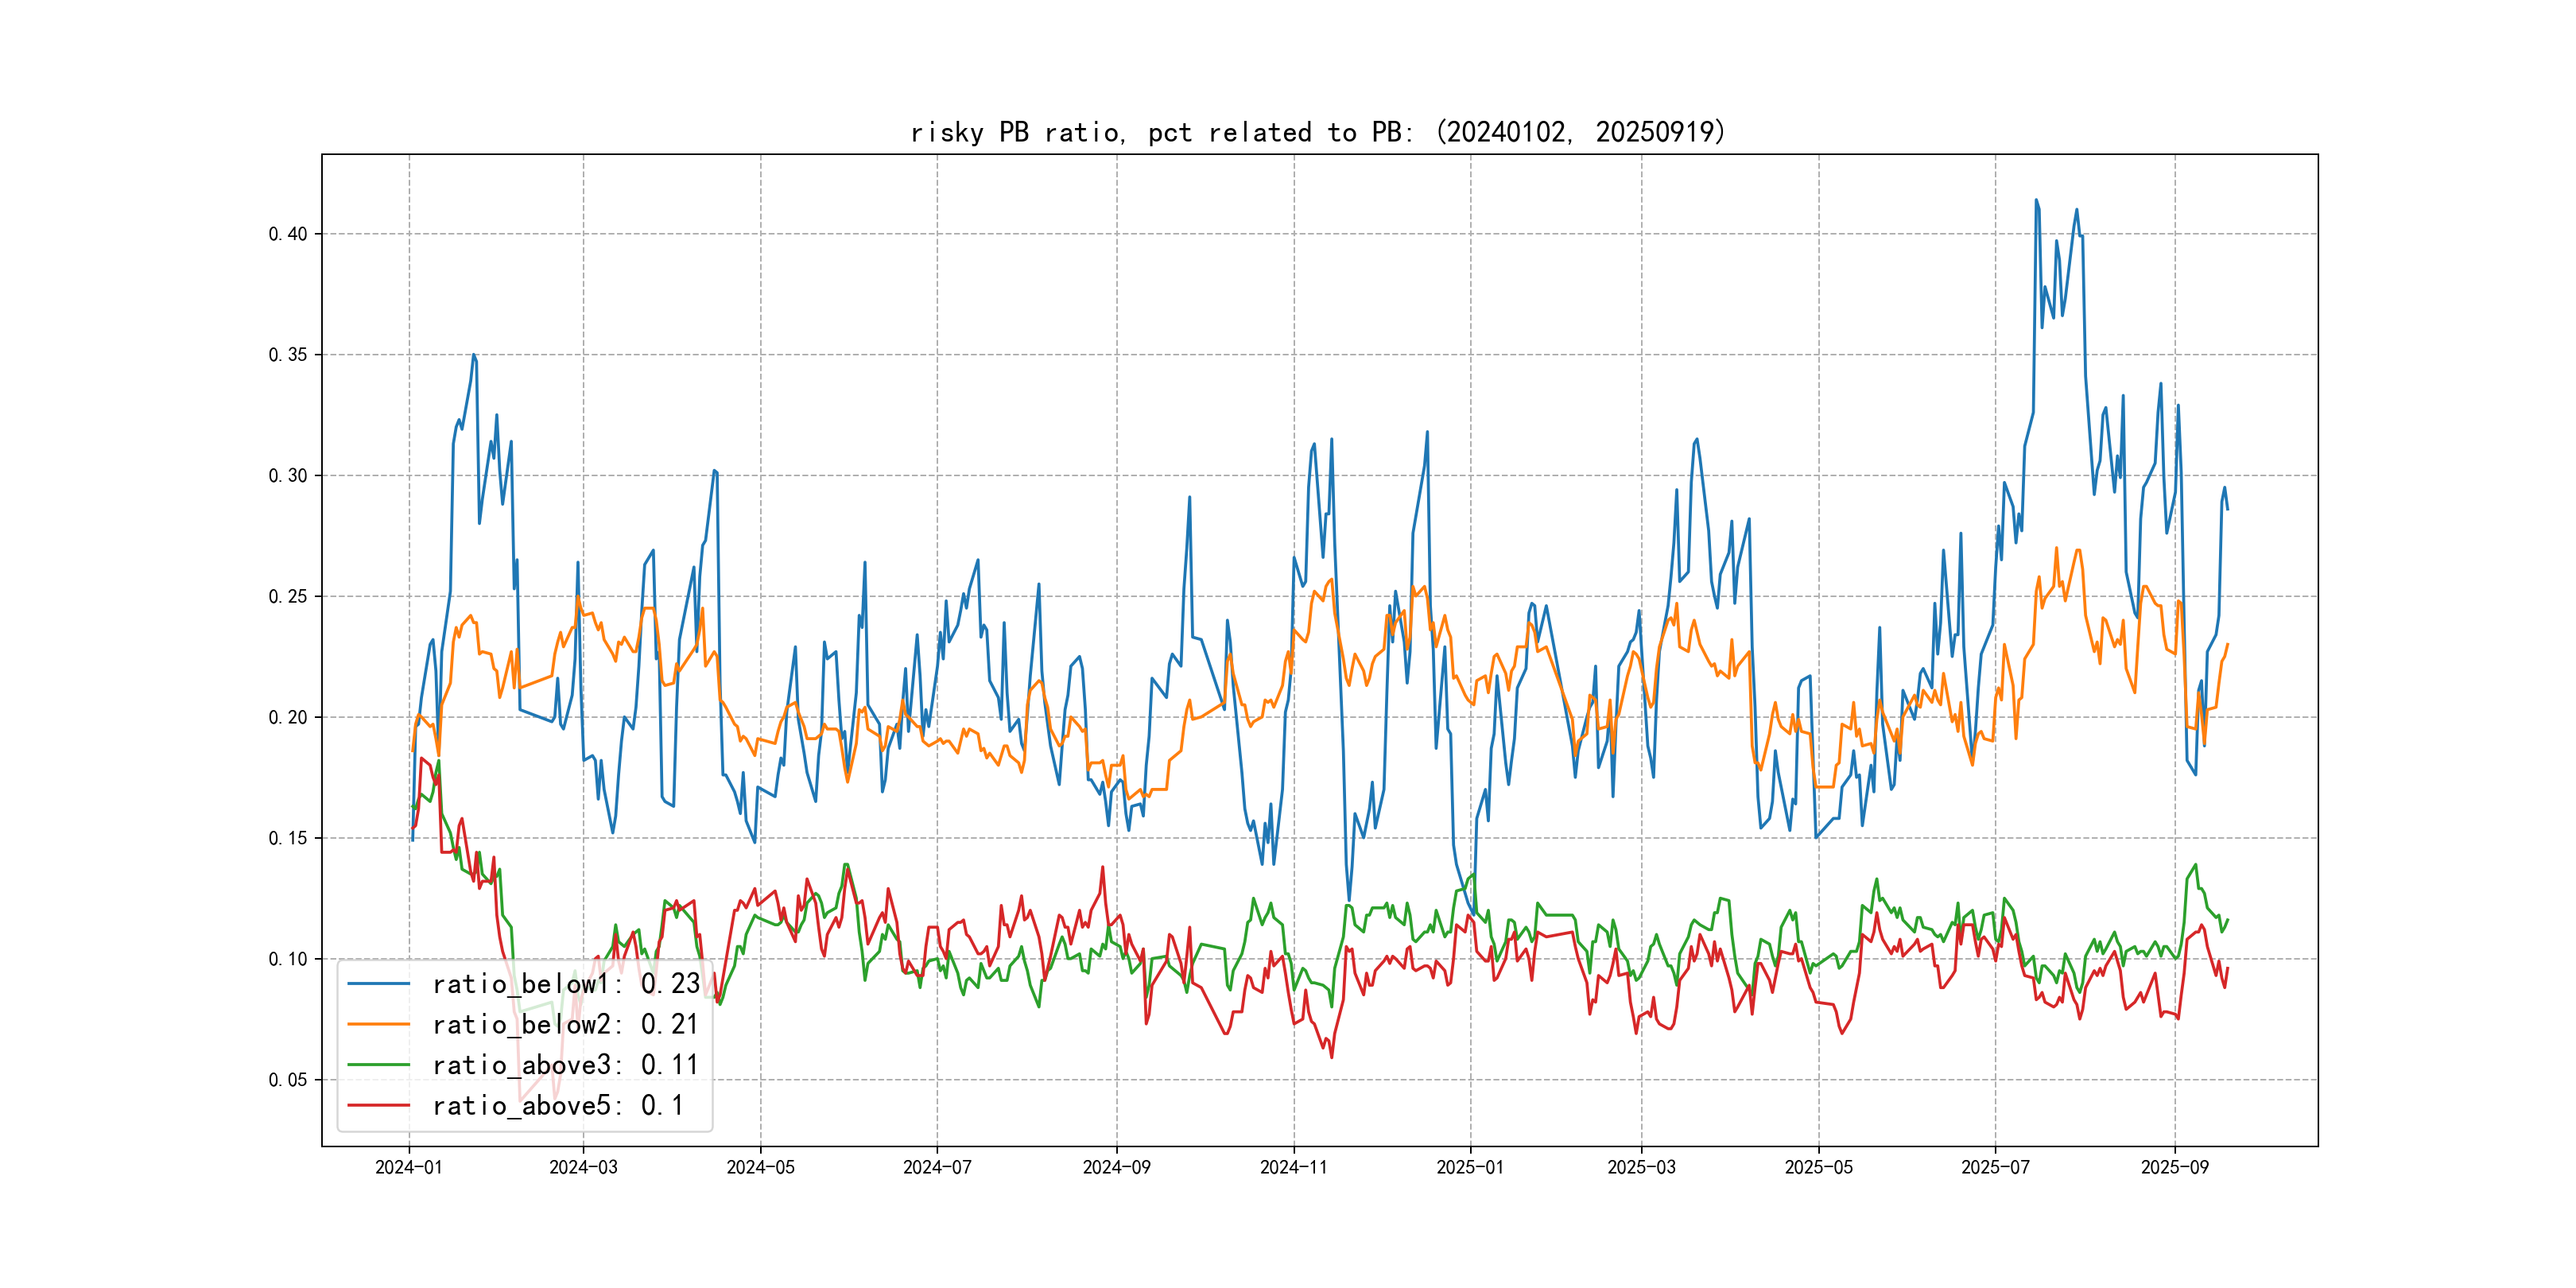Click the 2025-01 x-axis tick label
The image size is (2576, 1288).
[1470, 1168]
